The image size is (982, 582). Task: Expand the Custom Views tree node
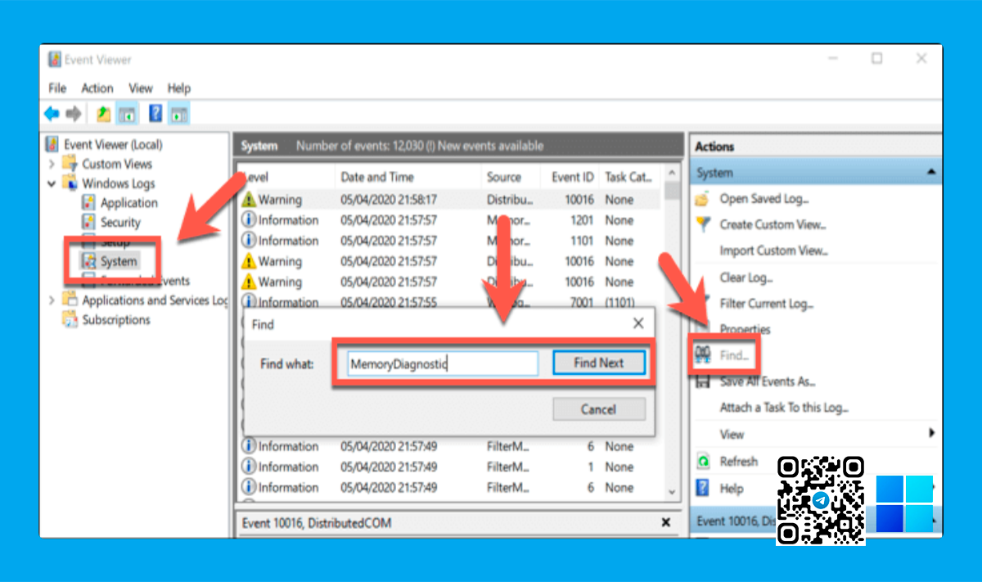point(52,164)
